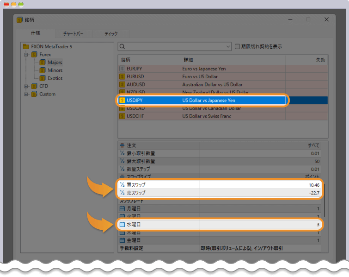Select the AUDUSD symbol icon

[x=122, y=84]
